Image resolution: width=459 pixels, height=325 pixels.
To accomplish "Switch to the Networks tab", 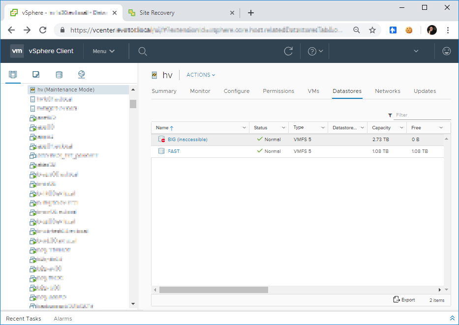I will (388, 91).
